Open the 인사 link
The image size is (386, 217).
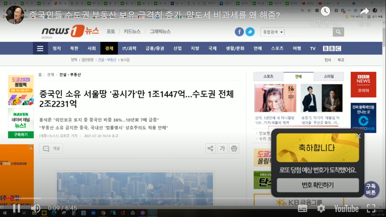pos(328,60)
